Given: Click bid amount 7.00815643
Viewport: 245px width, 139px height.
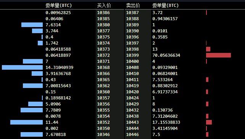Looking at the screenshot, I should pyautogui.click(x=58, y=86).
